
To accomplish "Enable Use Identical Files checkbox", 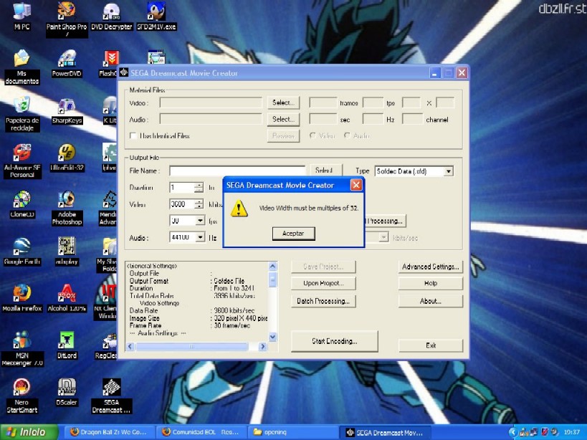I will coord(133,136).
